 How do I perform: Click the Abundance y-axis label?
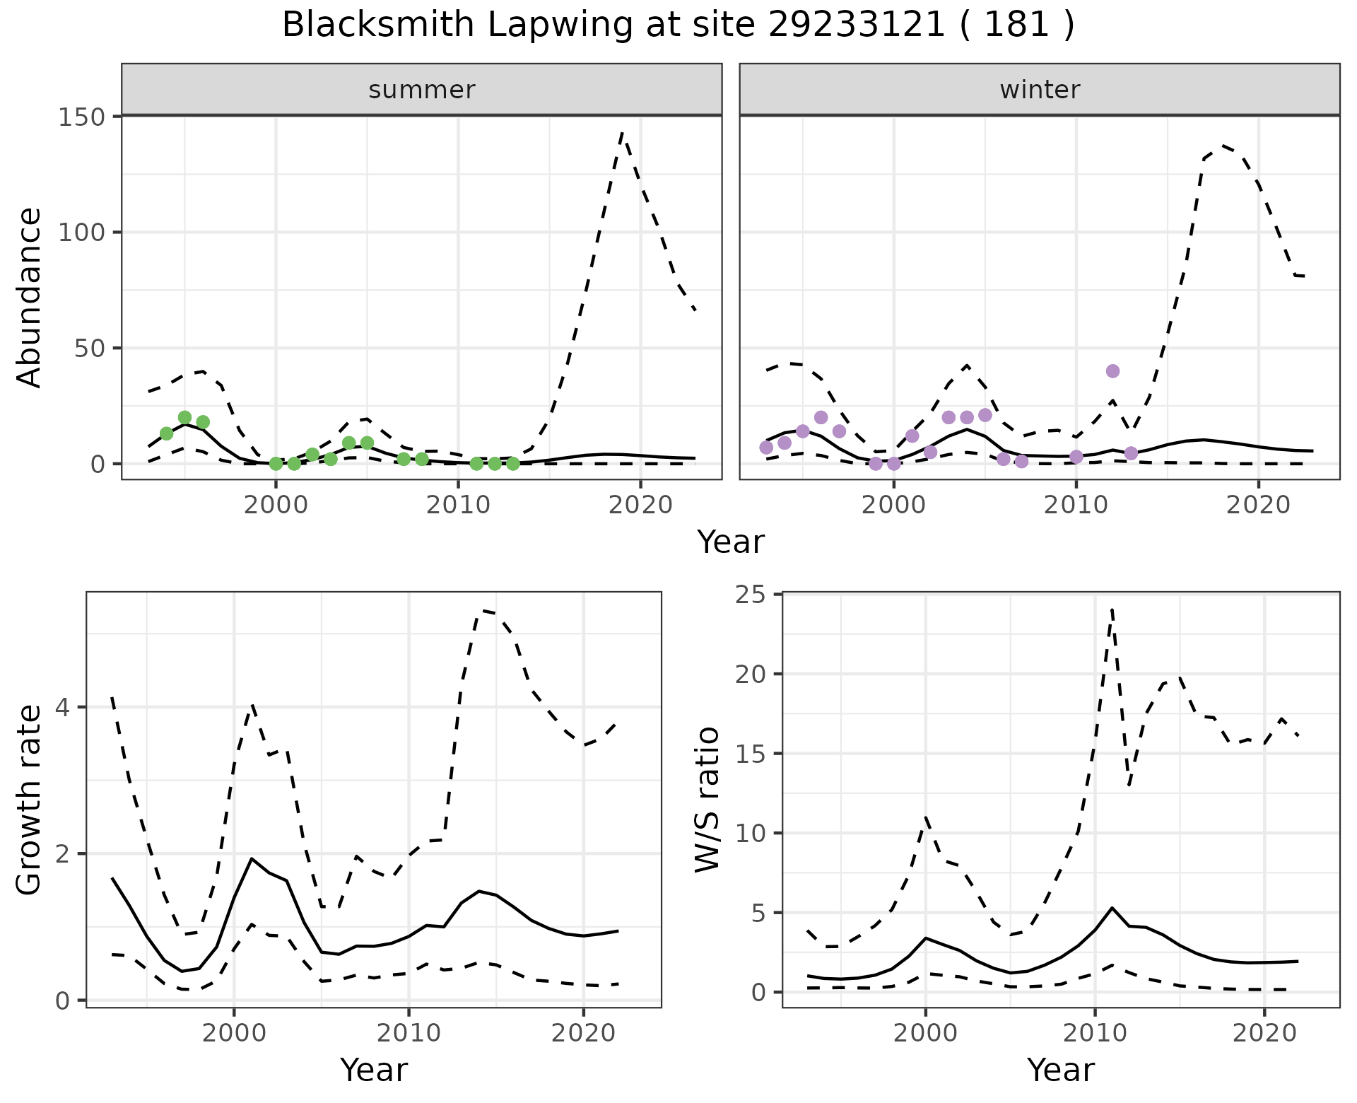[x=30, y=298]
